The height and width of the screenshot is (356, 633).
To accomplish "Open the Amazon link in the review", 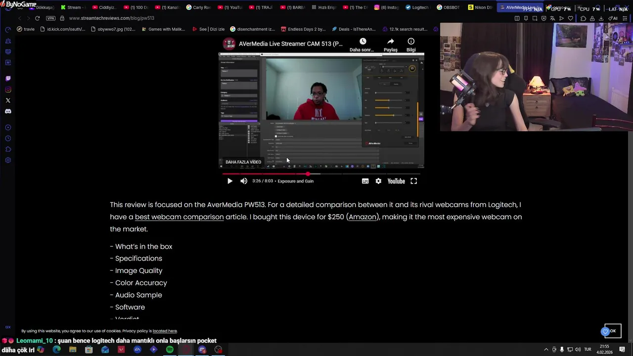I will [362, 217].
